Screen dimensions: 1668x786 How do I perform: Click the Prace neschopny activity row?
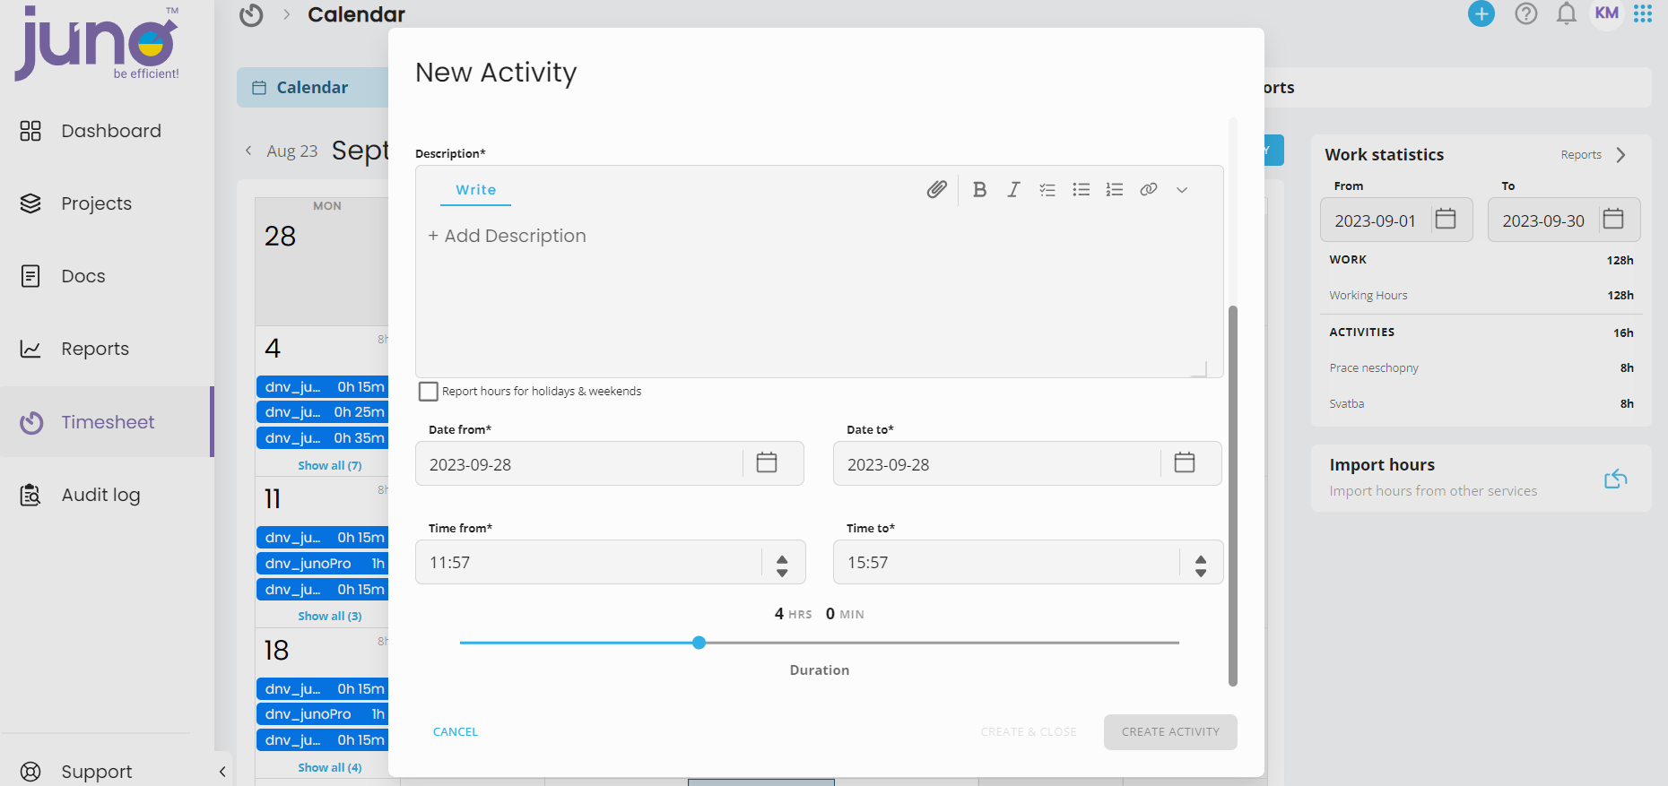click(1481, 368)
